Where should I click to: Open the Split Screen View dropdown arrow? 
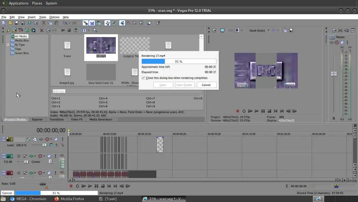point(242,31)
